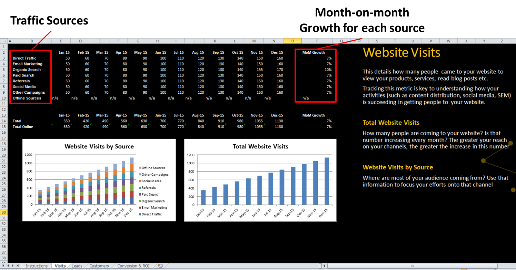Switch to the Leads sheet tab
This screenshot has height=270, width=516.
[77, 266]
